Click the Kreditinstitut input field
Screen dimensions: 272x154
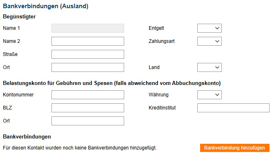pos(233,108)
